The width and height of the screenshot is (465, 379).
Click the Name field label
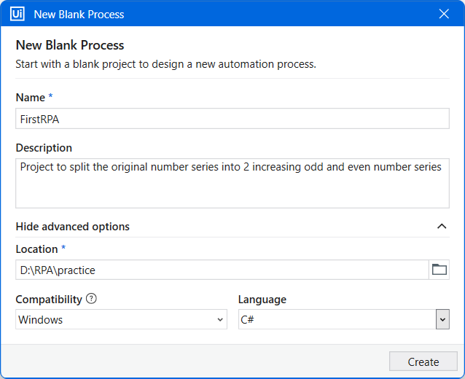[x=31, y=98]
